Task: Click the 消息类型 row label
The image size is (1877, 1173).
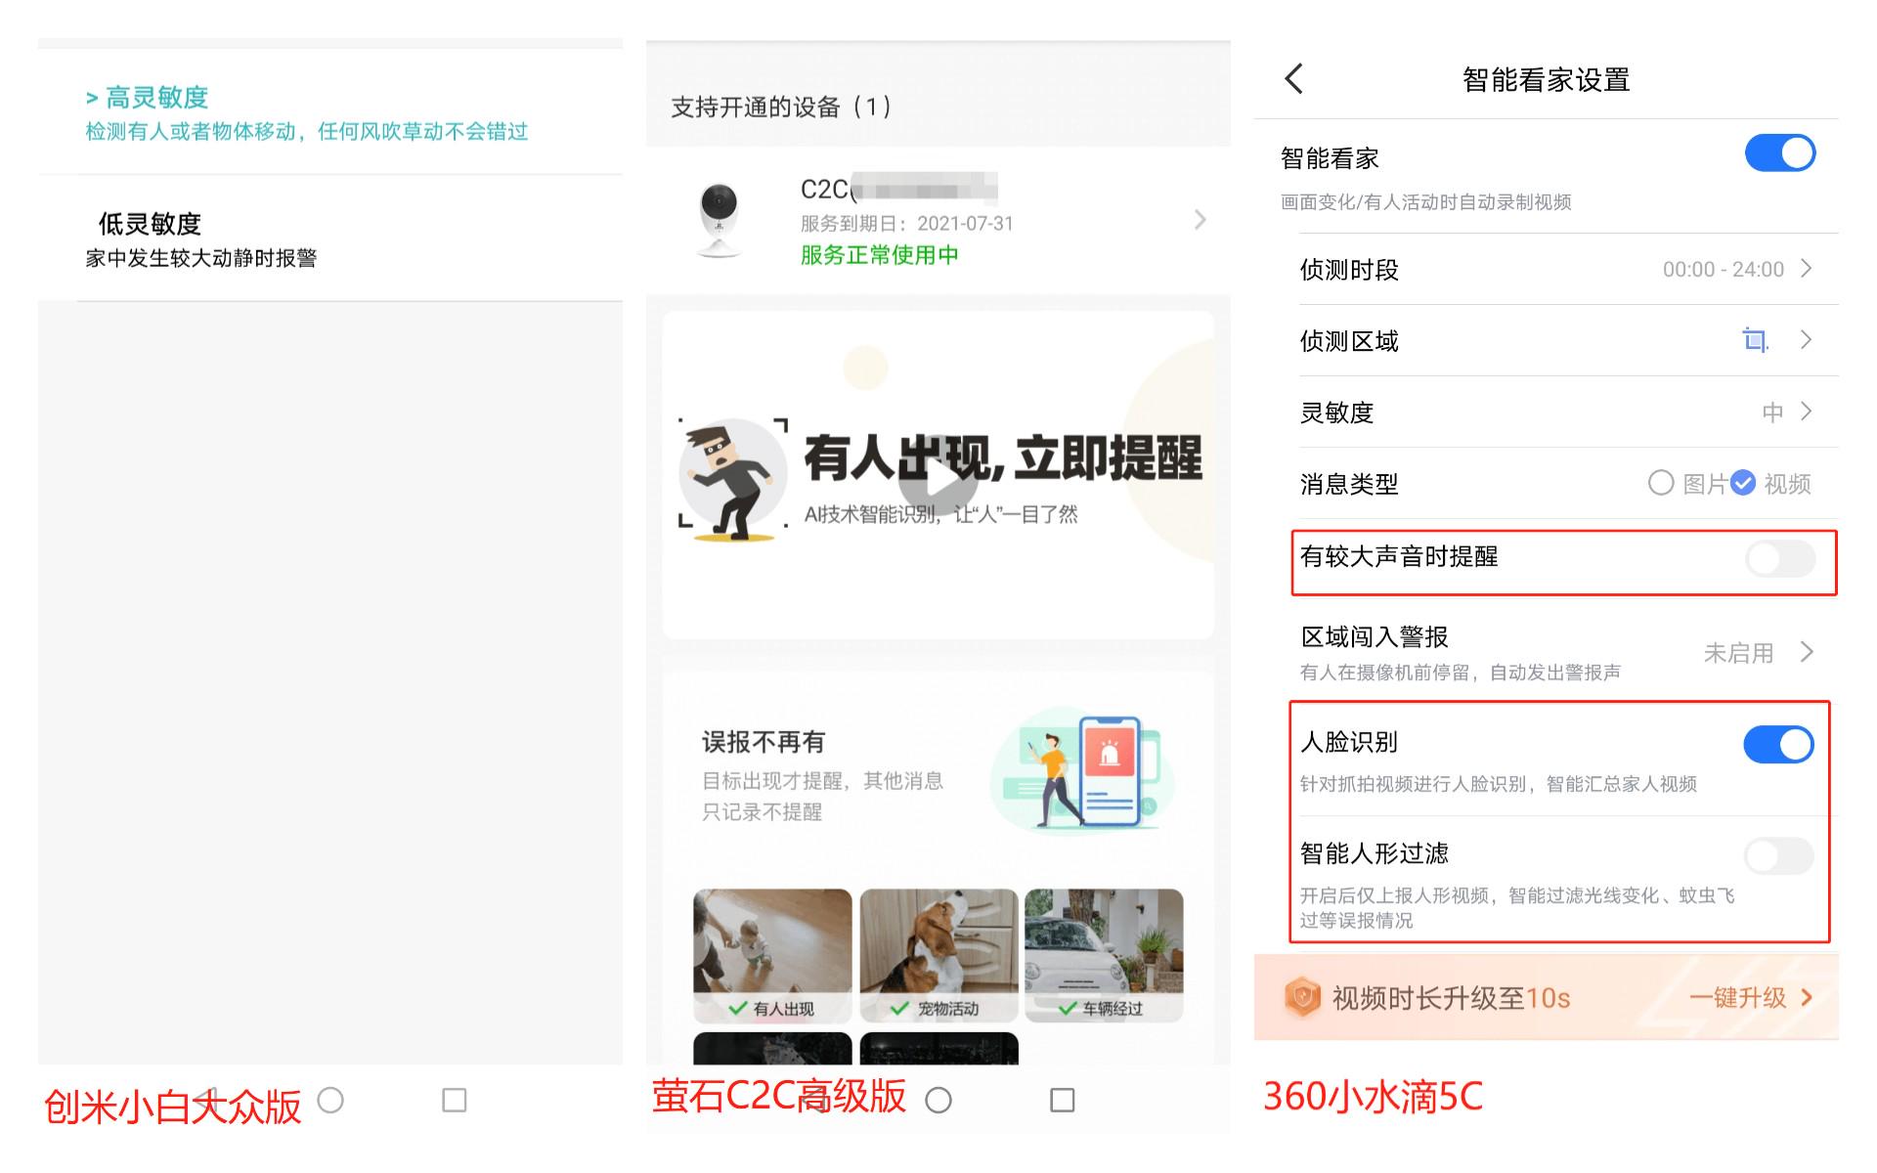Action: click(x=1349, y=484)
